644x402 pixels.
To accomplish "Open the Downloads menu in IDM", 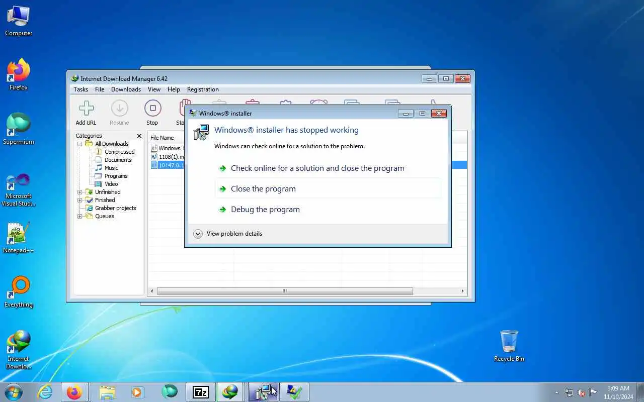I will coord(126,89).
